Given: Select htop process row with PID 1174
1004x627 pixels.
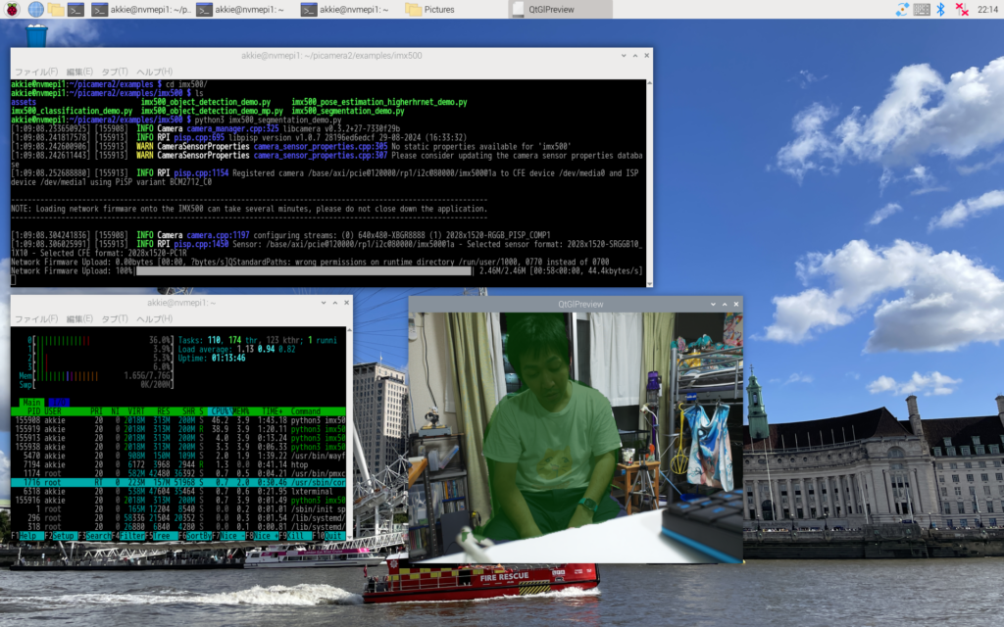Looking at the screenshot, I should pos(178,473).
